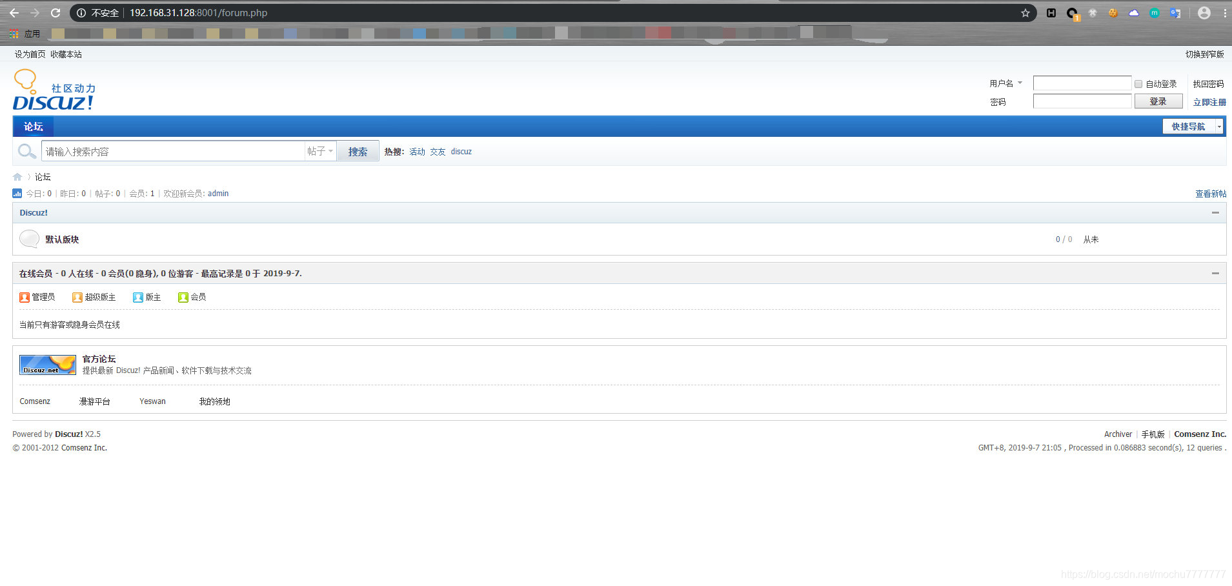Click the Comsenz friend link
Image resolution: width=1232 pixels, height=586 pixels.
pyautogui.click(x=35, y=401)
